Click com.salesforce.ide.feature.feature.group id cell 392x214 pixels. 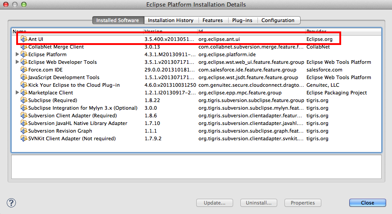tap(247, 70)
